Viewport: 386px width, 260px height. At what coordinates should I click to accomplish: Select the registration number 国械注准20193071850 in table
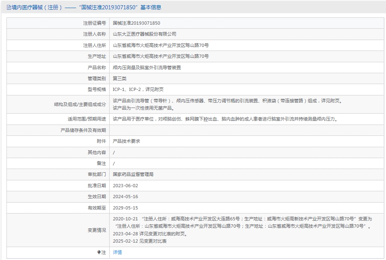136,23
